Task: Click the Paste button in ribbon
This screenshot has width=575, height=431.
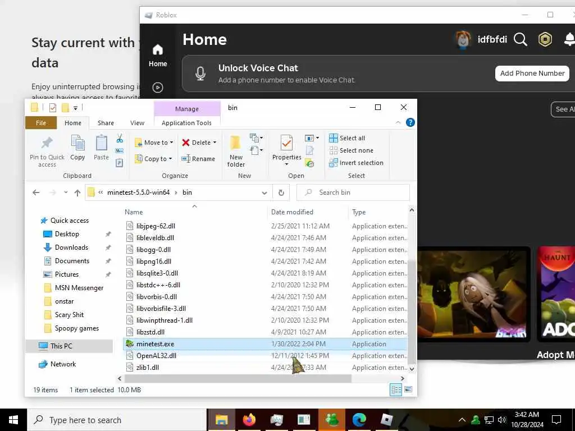Action: click(x=101, y=148)
